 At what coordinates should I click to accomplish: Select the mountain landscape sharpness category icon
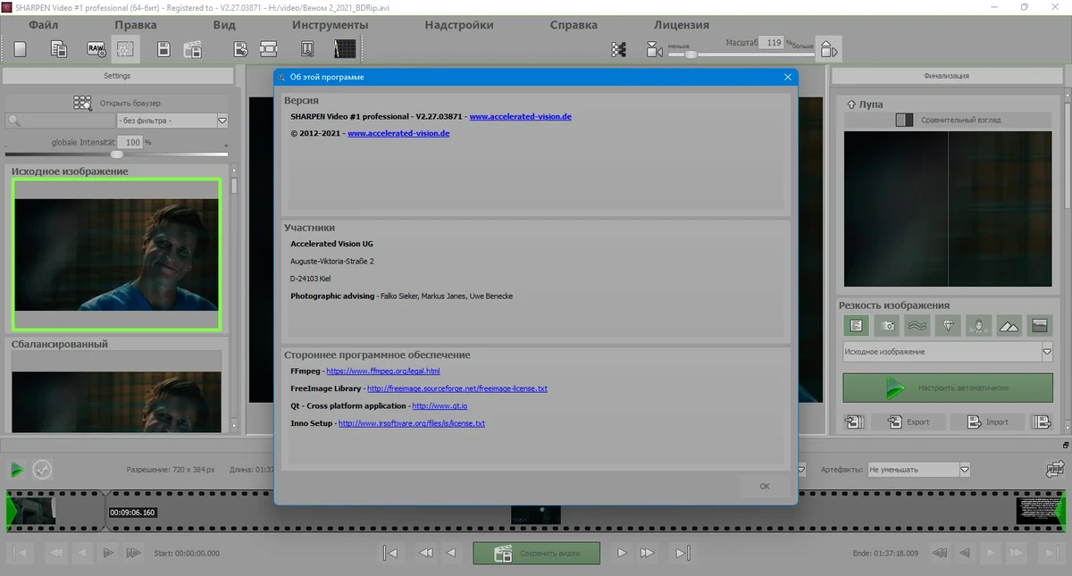point(1009,326)
